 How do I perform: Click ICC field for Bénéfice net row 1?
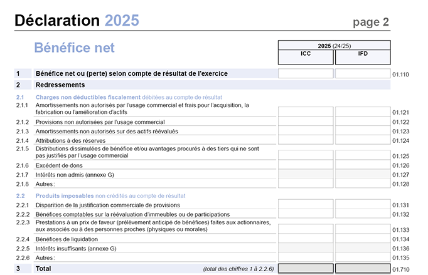306,74
